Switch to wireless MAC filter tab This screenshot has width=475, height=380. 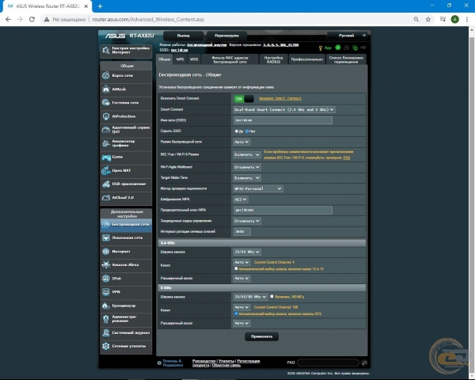(230, 59)
